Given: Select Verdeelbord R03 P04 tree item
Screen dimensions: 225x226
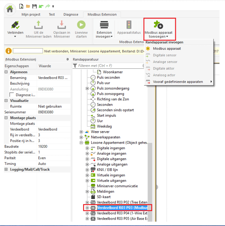Looking at the screenshot, I should [x=122, y=213].
